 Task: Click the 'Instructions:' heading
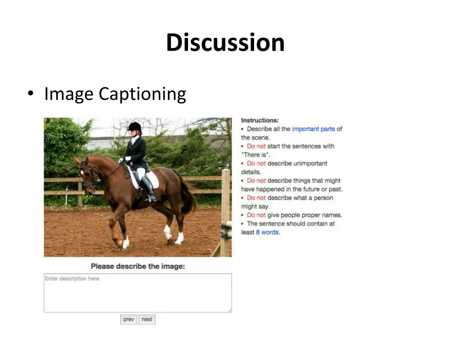[260, 120]
